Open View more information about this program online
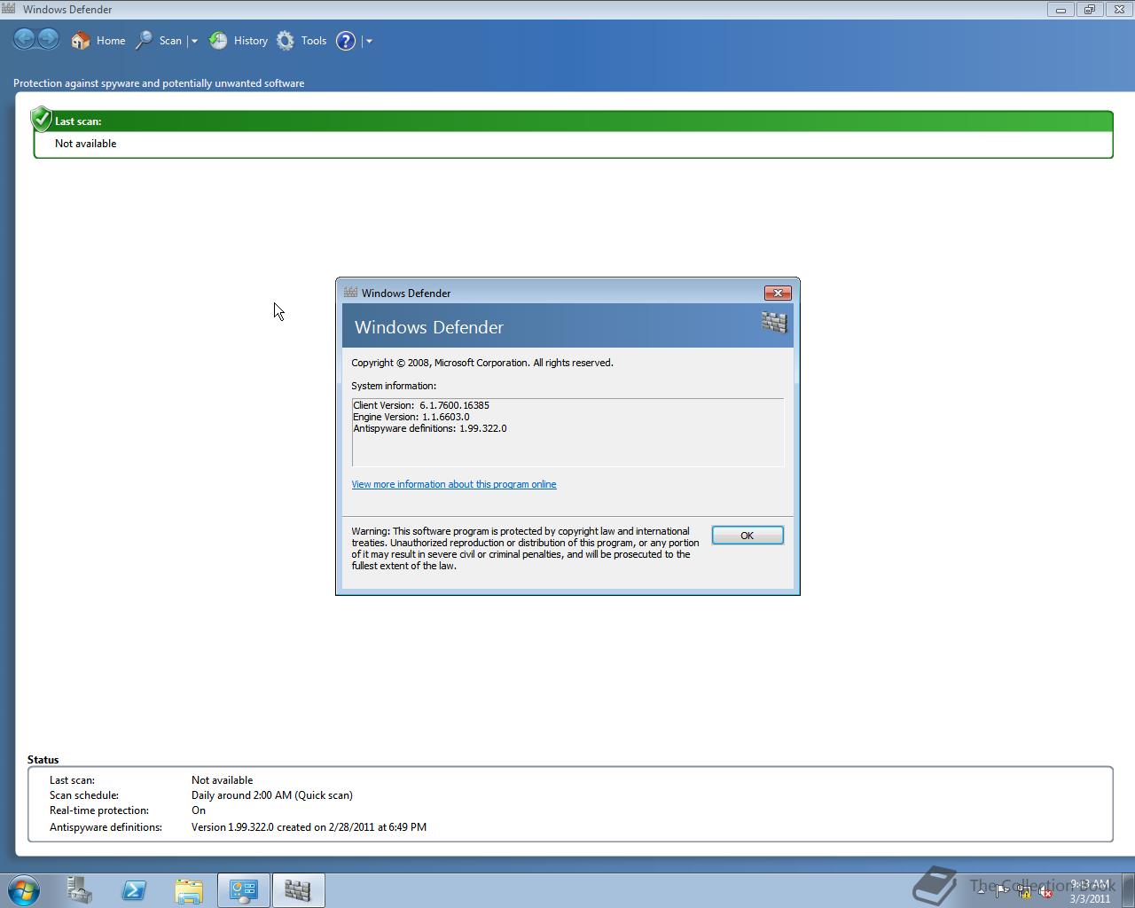This screenshot has height=908, width=1135. [x=454, y=484]
